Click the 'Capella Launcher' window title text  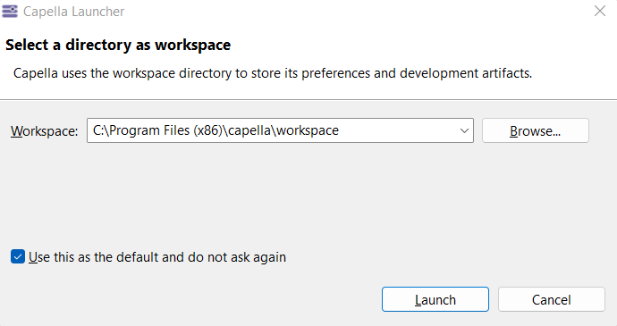73,12
